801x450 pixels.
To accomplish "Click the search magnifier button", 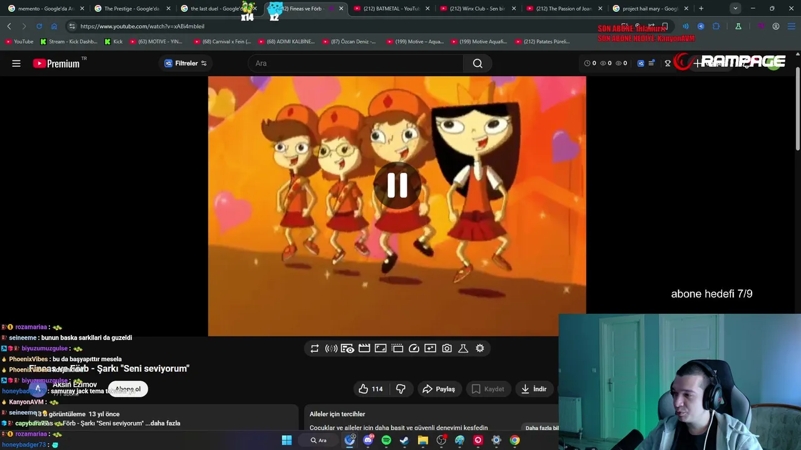I will (477, 63).
